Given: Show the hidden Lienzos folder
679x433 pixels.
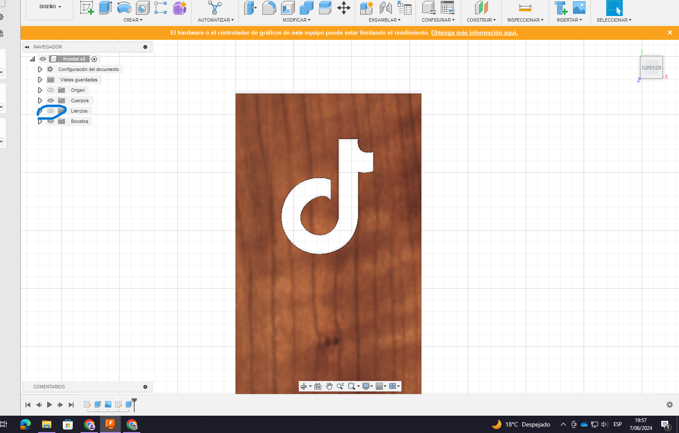Looking at the screenshot, I should 51,111.
